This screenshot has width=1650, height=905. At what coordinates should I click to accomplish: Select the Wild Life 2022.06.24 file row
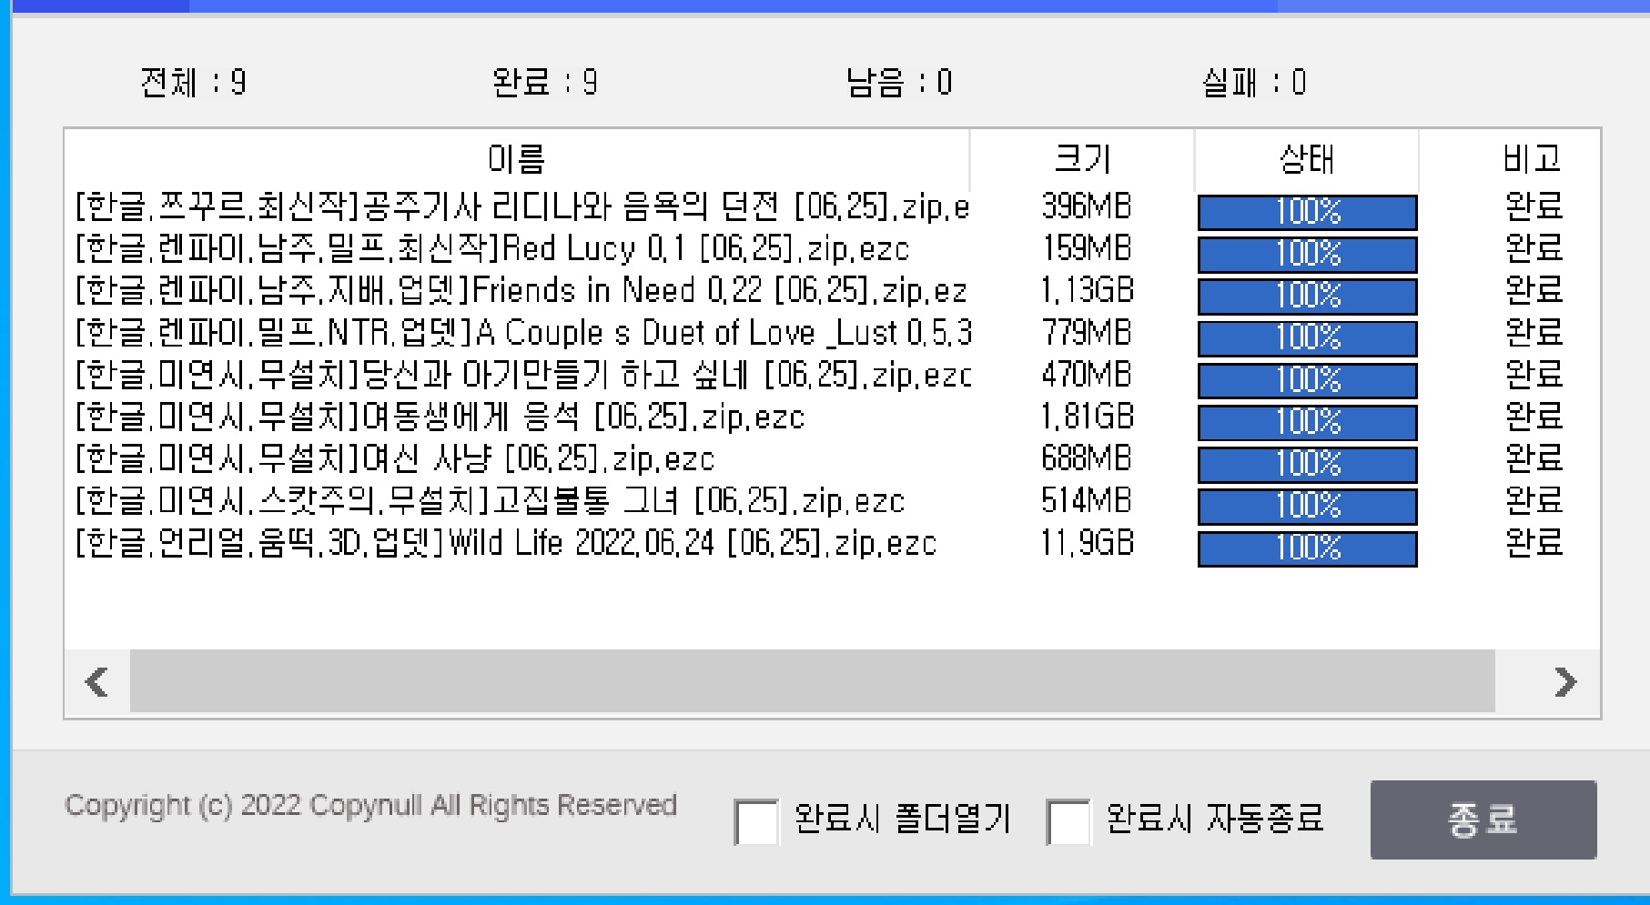(505, 544)
